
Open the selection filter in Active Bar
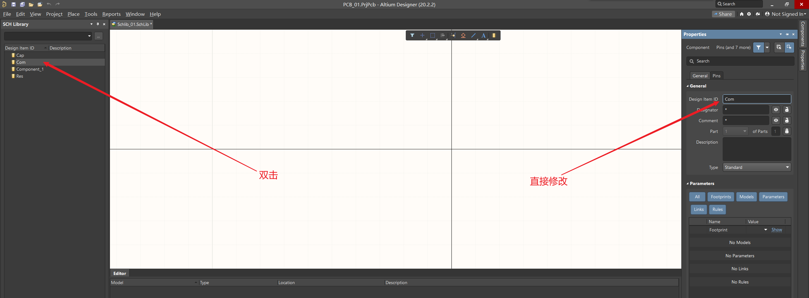[x=412, y=35]
